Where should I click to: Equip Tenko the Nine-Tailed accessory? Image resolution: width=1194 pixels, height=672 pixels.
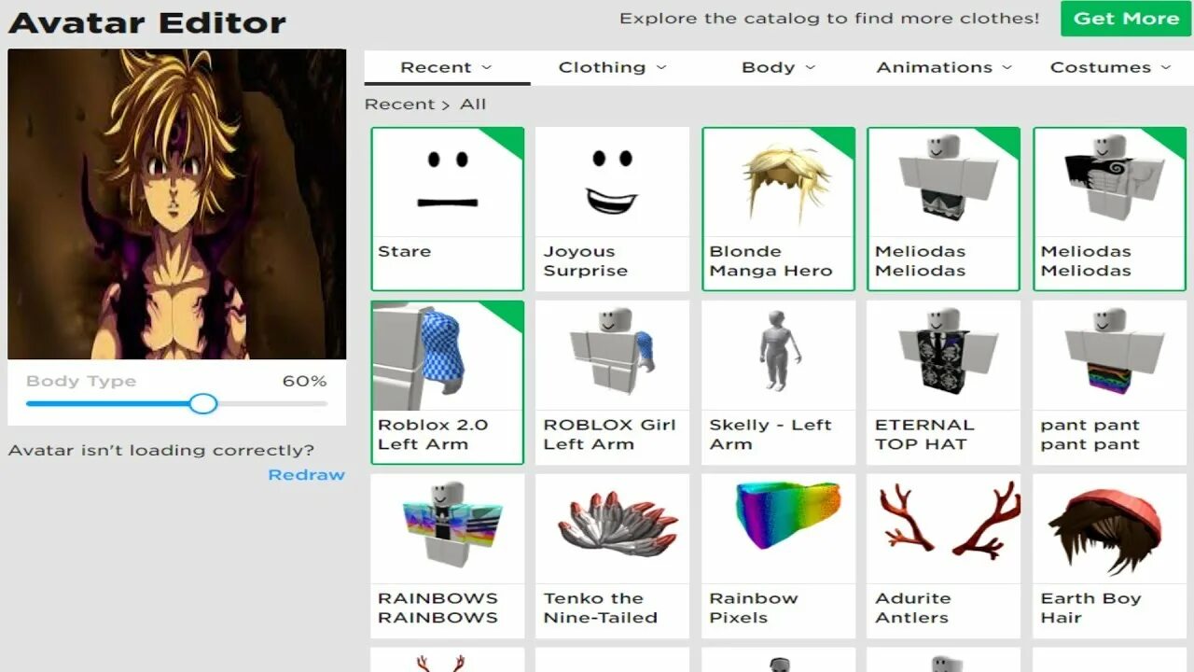613,556
